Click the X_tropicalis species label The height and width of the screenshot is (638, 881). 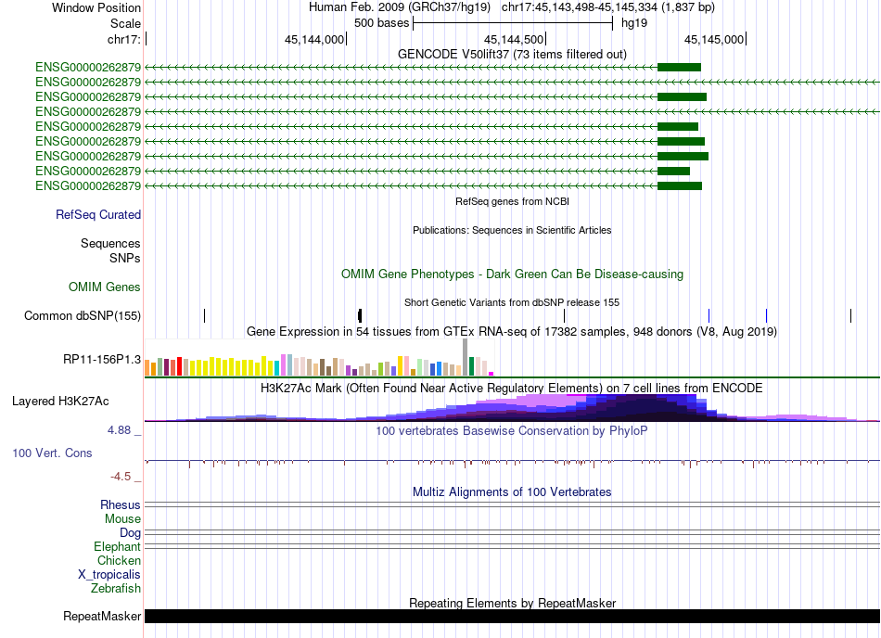(x=109, y=575)
